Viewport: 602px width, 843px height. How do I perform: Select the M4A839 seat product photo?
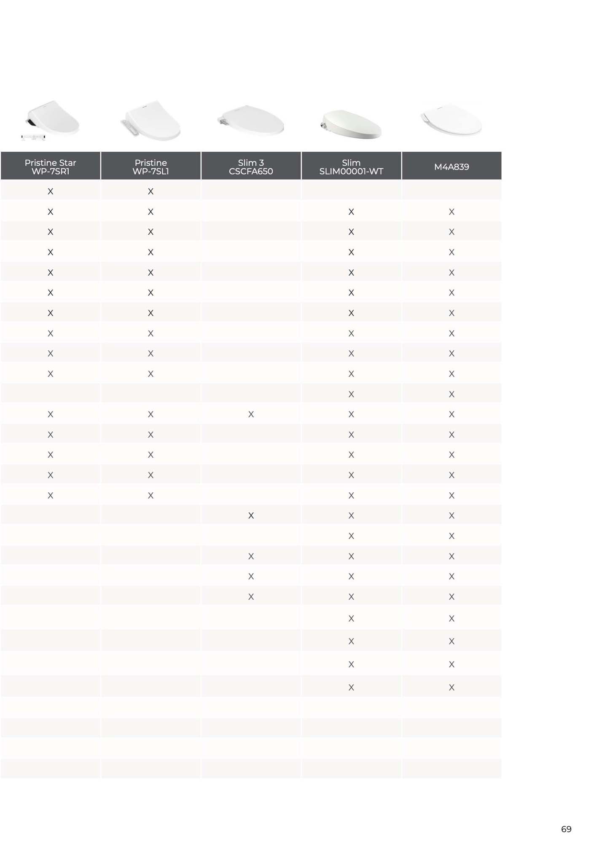coord(451,120)
